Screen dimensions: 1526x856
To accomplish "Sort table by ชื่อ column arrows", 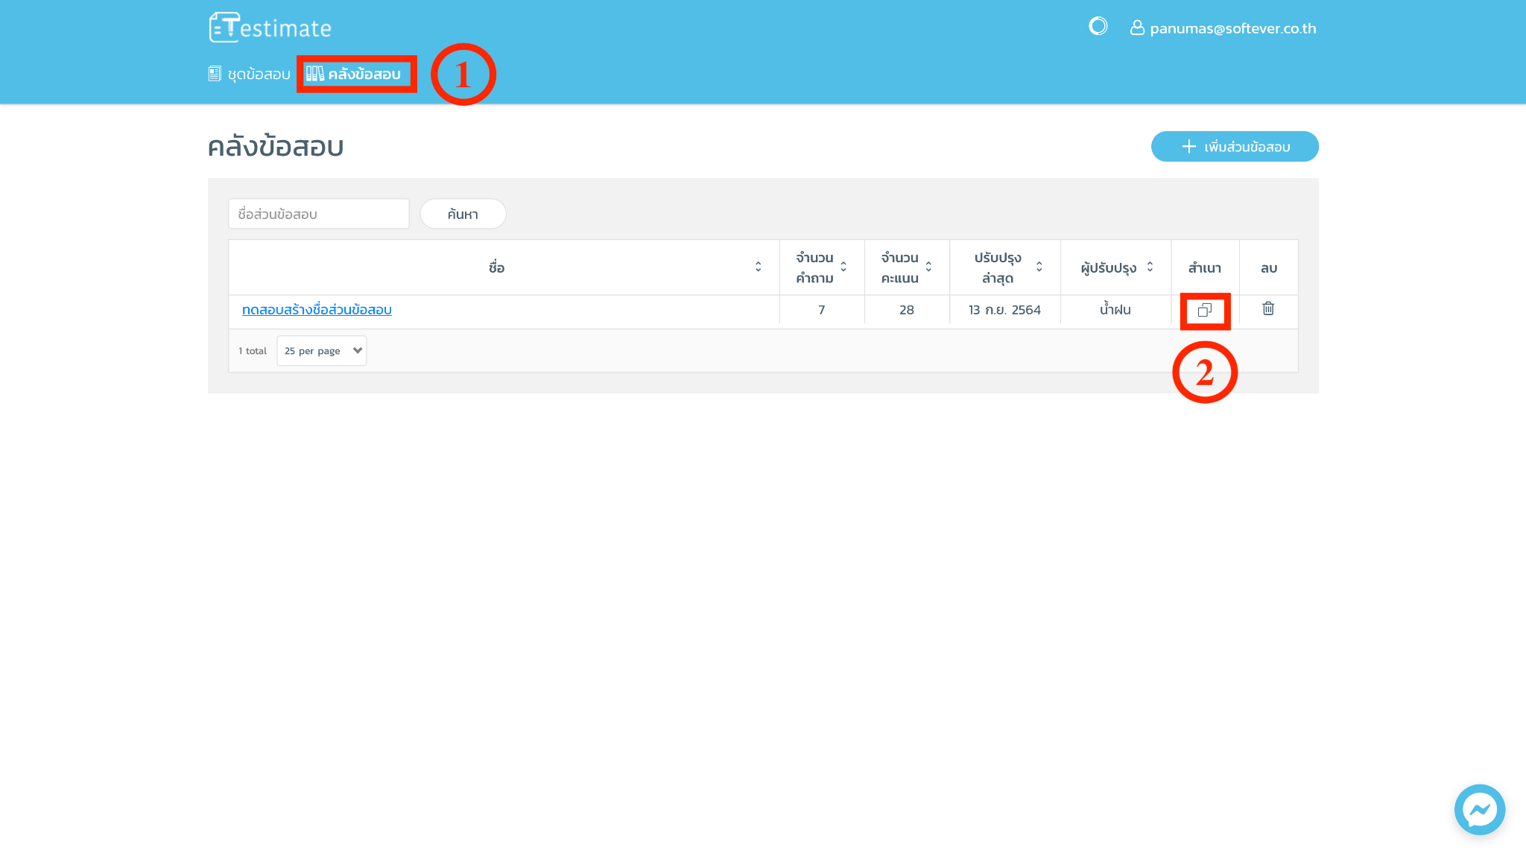I will coord(758,267).
